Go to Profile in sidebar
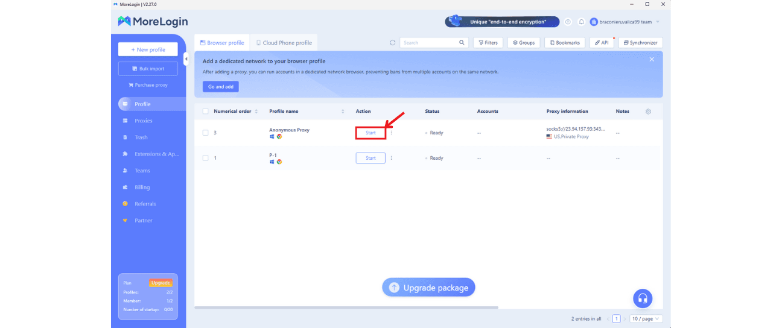The image size is (782, 328). click(x=152, y=104)
